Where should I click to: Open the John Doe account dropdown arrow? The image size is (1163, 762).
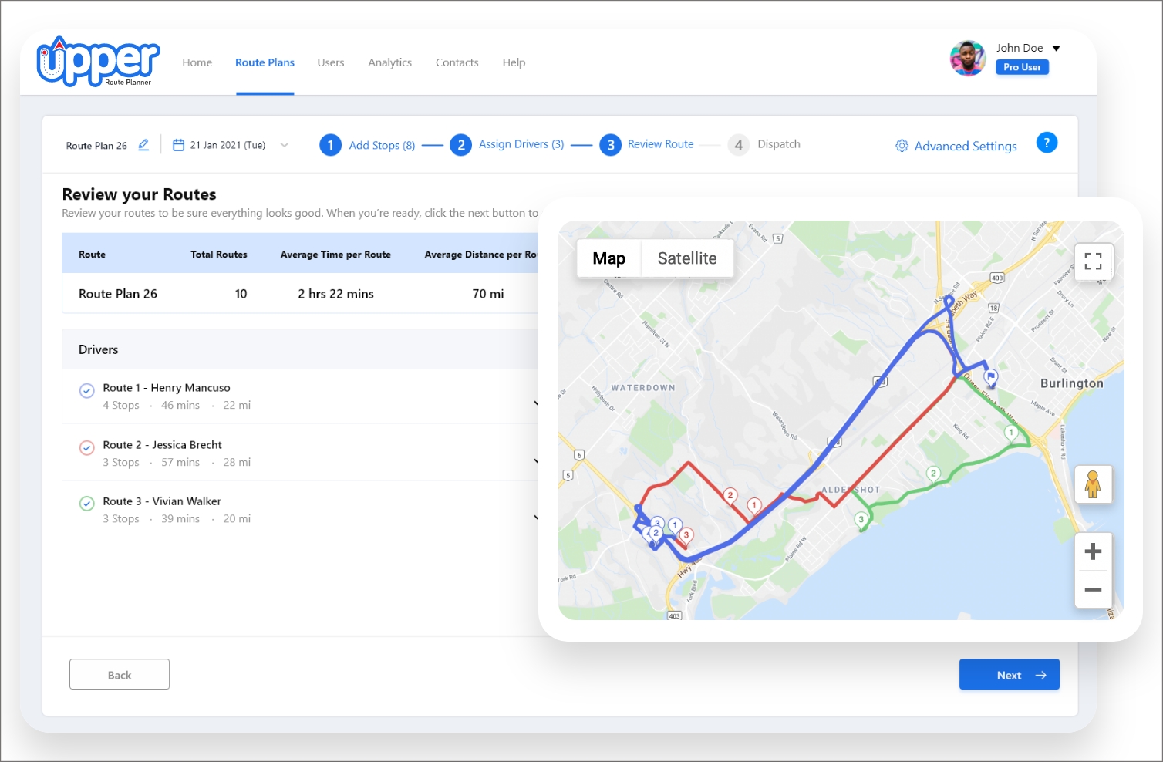click(x=1057, y=49)
